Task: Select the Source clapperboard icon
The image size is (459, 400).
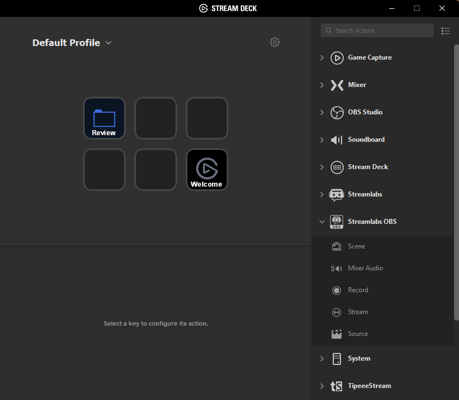Action: coord(337,334)
